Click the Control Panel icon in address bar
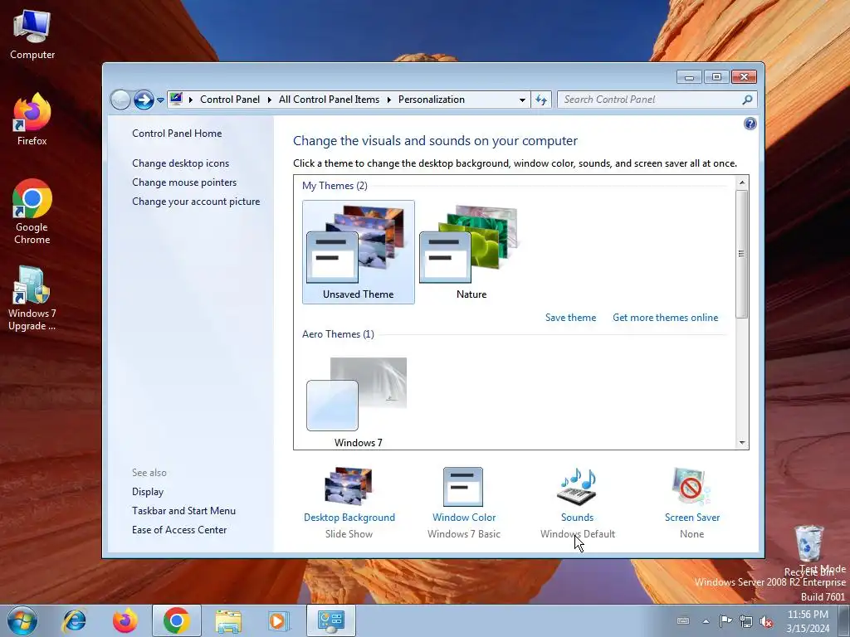Screen dimensions: 850x637 [176, 100]
